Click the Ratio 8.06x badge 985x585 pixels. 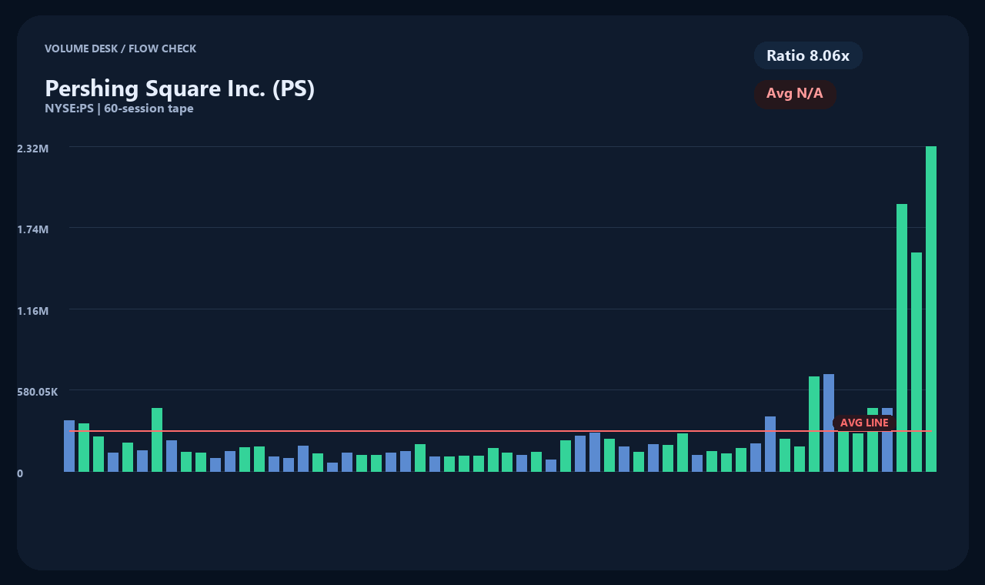[808, 55]
